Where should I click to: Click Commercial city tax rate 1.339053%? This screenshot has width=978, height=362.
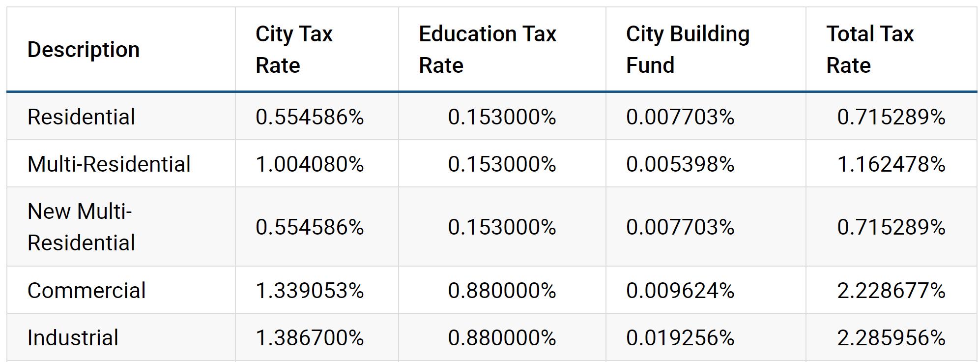click(x=310, y=291)
